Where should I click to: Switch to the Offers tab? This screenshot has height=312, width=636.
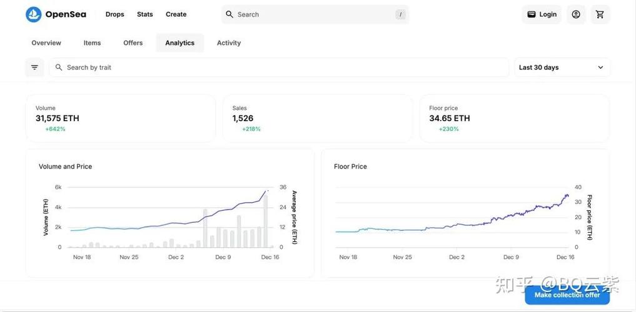pyautogui.click(x=133, y=43)
